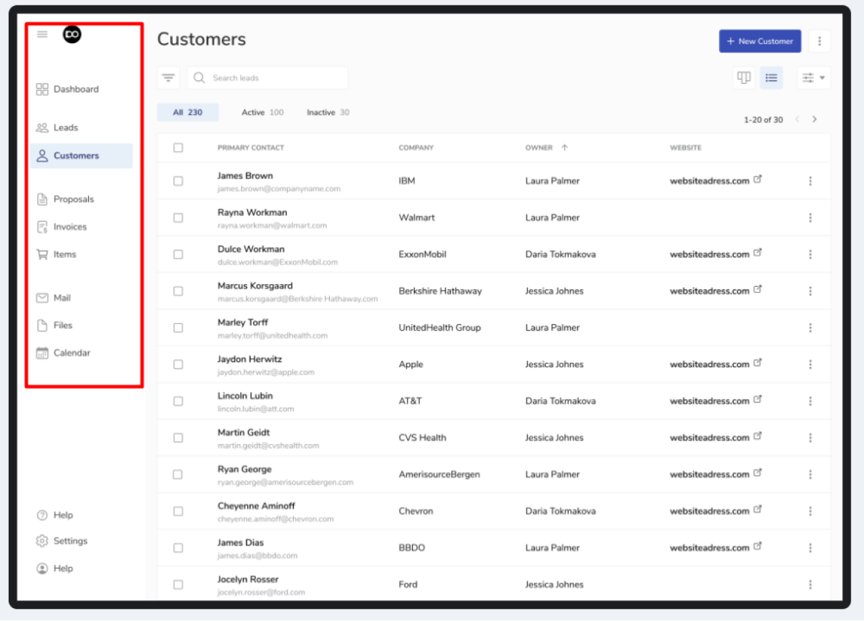The image size is (864, 621).
Task: Open the Mail section icon
Action: [x=42, y=297]
